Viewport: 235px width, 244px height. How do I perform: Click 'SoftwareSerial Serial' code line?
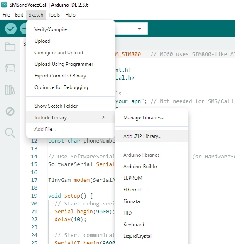tap(81, 164)
